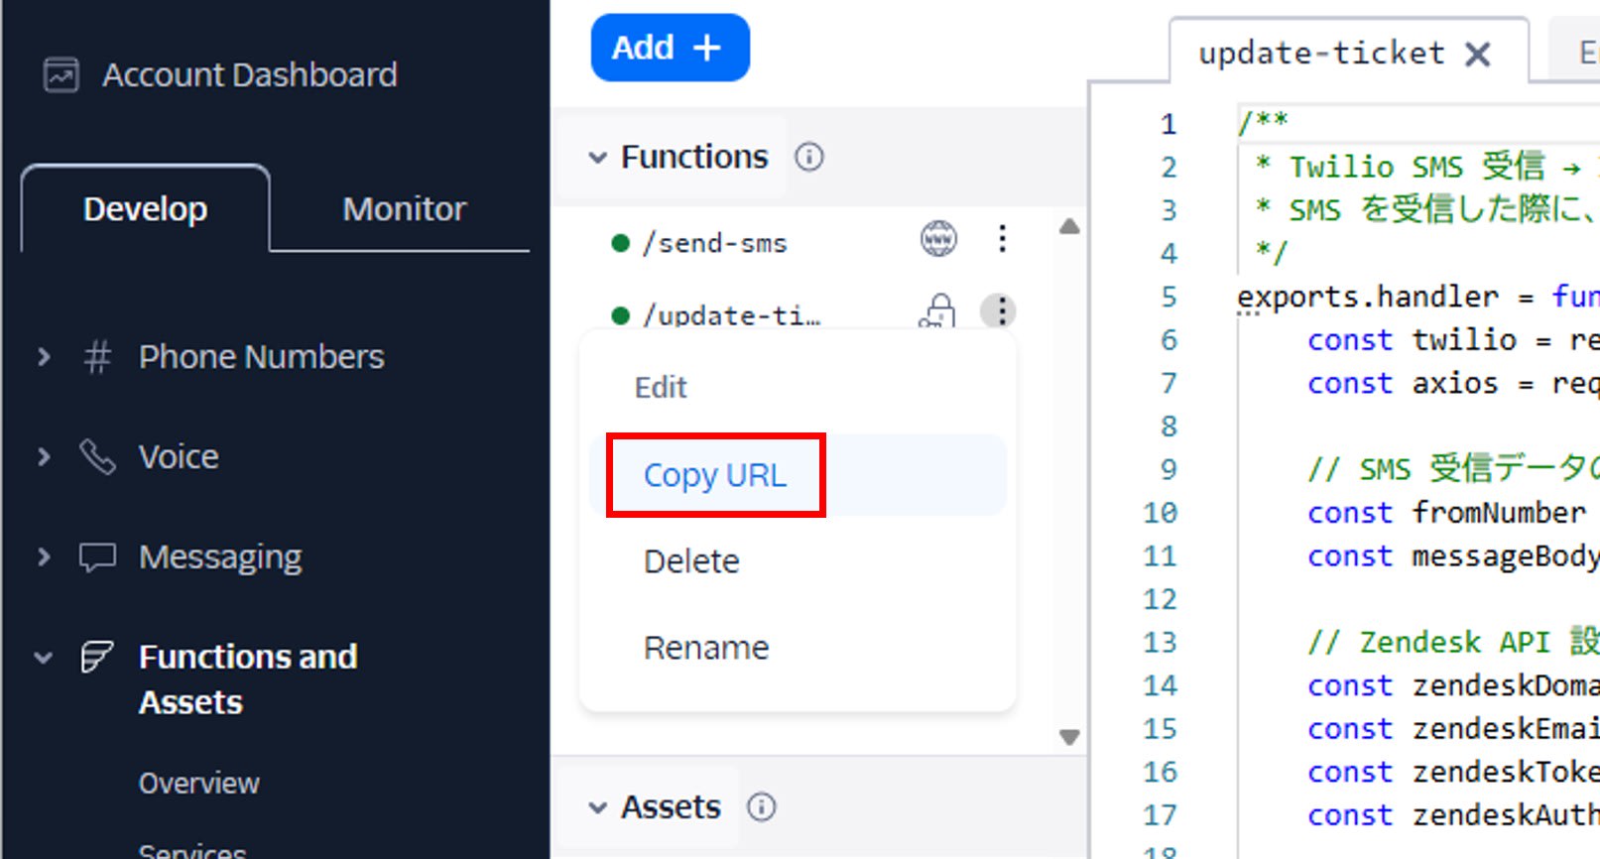Open the three-dot menu for /send-sms
Screen dimensions: 1600x859
pos(1002,239)
